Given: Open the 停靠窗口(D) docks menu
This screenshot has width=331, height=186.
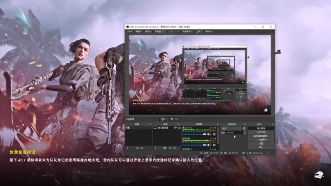Looking at the screenshot, I should click(160, 31).
